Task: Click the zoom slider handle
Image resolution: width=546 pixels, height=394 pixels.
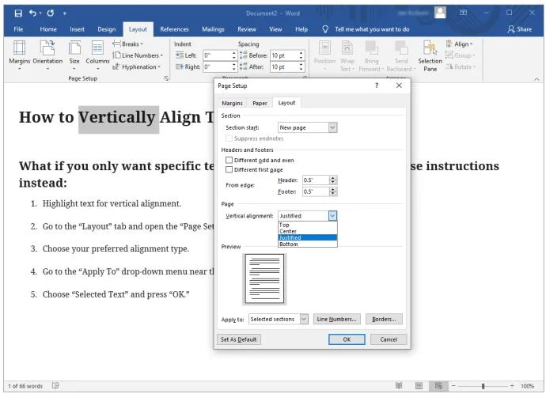Action: 483,386
